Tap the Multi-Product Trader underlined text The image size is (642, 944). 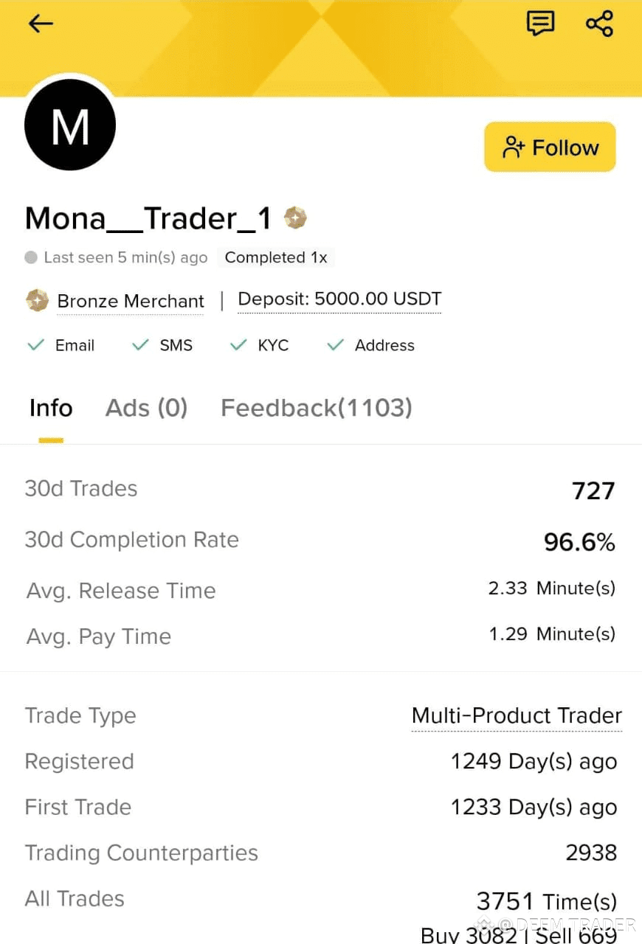[517, 716]
